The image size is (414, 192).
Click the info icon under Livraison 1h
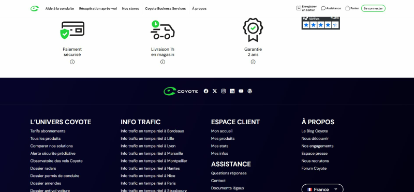point(162,62)
